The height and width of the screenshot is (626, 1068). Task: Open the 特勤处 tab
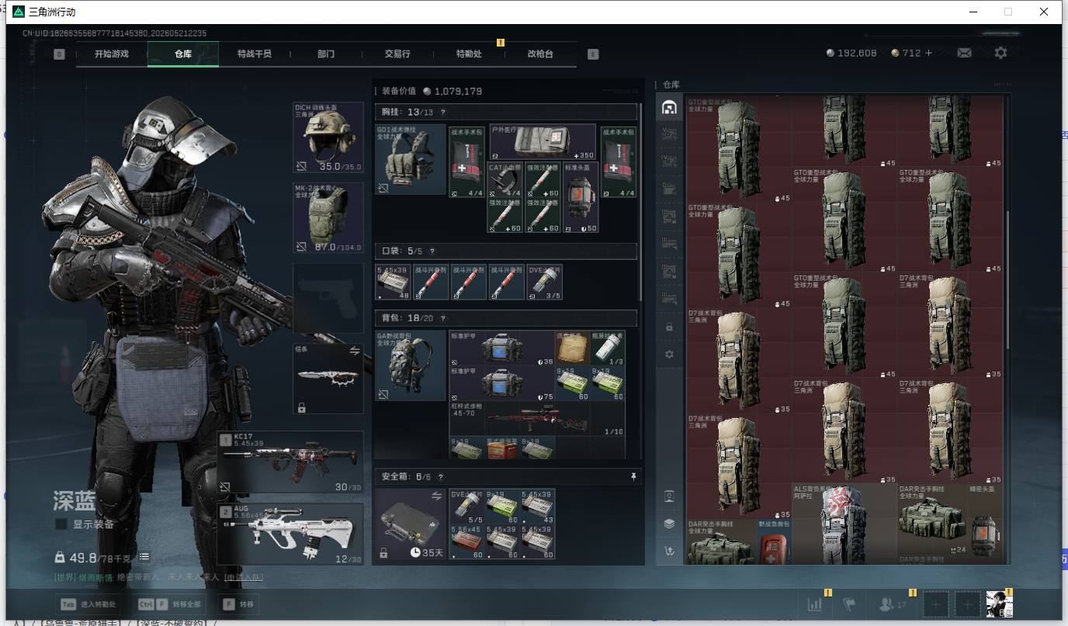coord(469,54)
